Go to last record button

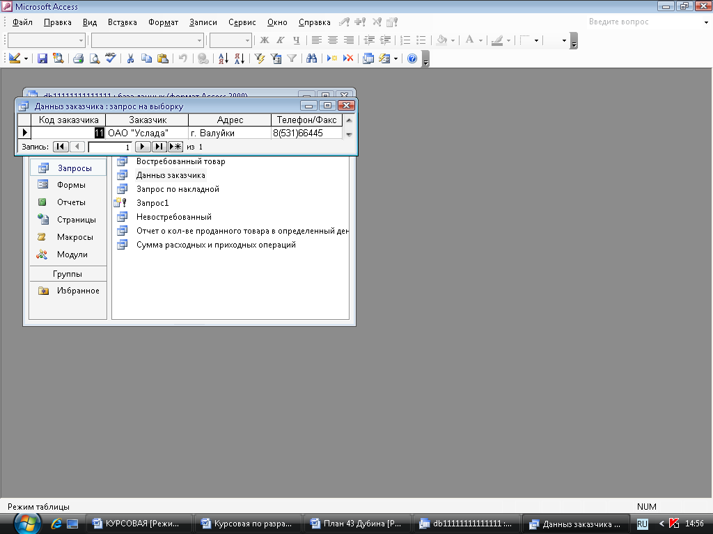pos(159,147)
